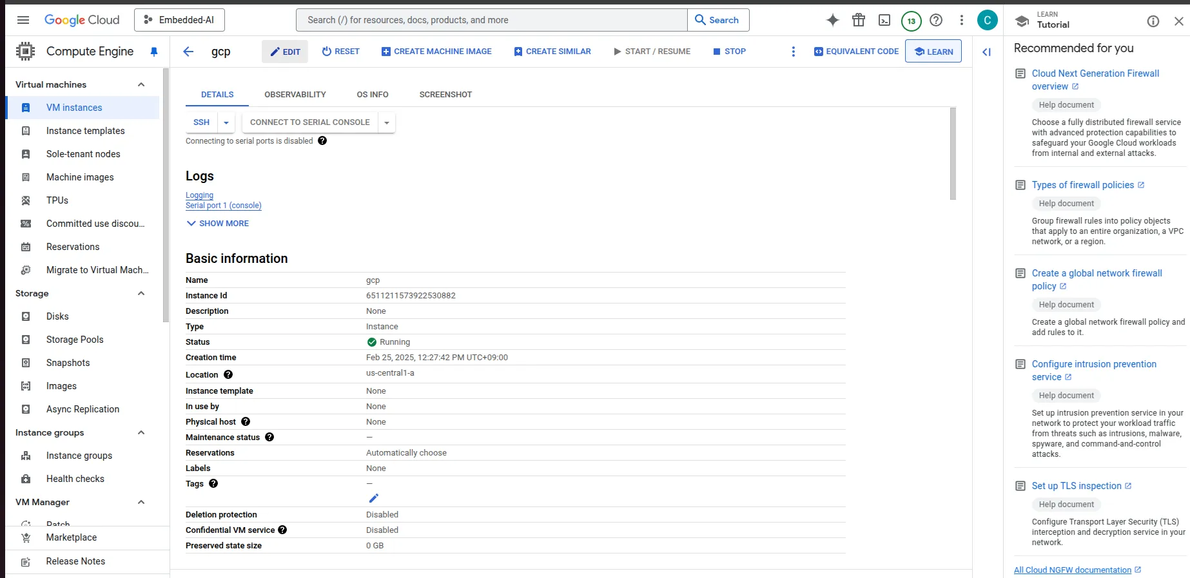Click the SSH button
Viewport: 1190px width, 578px height.
(202, 122)
